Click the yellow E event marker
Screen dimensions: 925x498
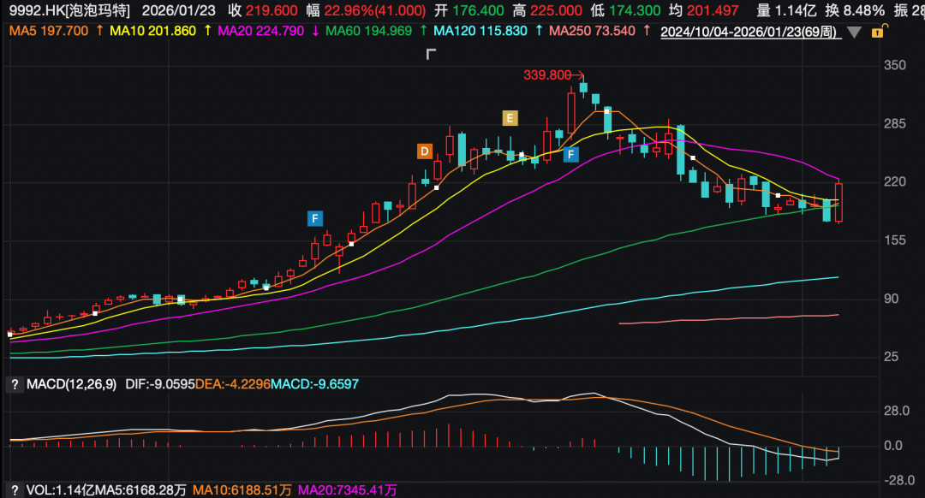click(510, 118)
